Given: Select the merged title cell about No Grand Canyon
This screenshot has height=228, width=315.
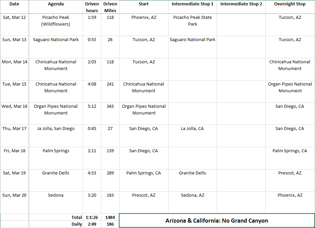Looking at the screenshot, I should pos(217,221).
